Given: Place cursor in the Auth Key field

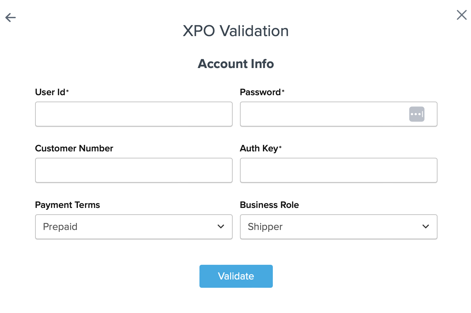Looking at the screenshot, I should point(339,170).
